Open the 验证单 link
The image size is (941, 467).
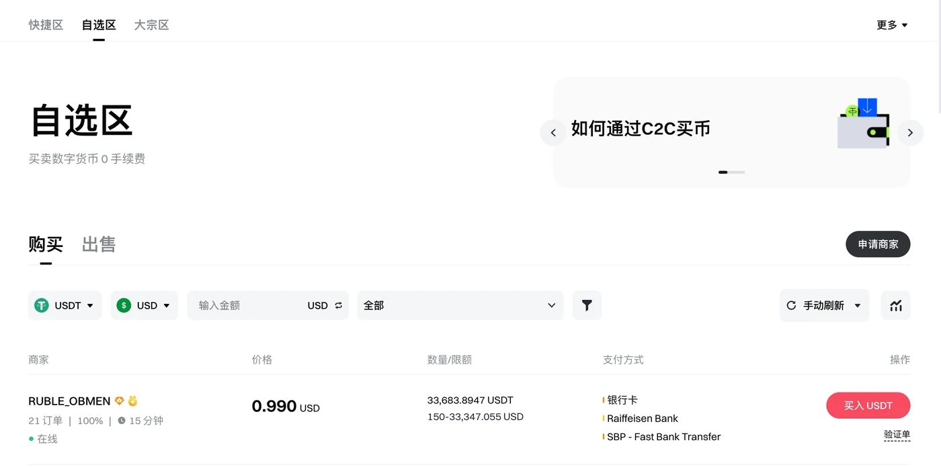pos(897,435)
